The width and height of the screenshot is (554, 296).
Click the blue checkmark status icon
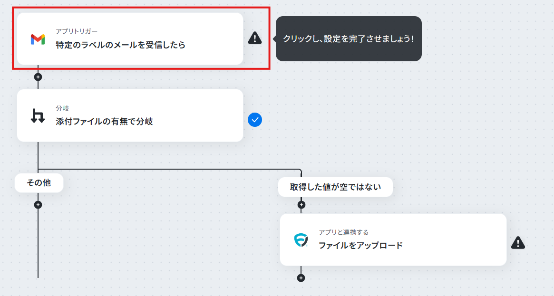pyautogui.click(x=255, y=120)
